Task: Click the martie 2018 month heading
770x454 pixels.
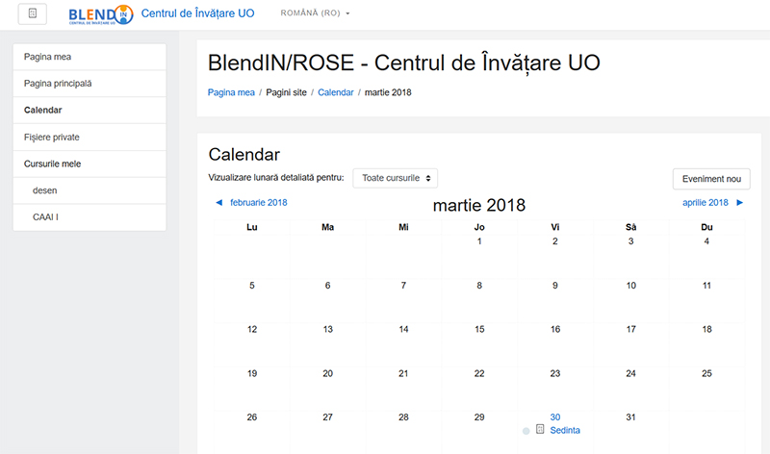Action: [479, 205]
